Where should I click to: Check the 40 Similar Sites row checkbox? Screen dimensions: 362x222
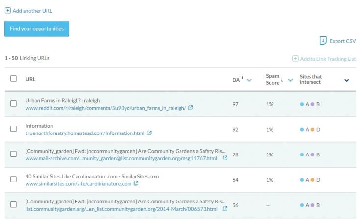(x=13, y=179)
